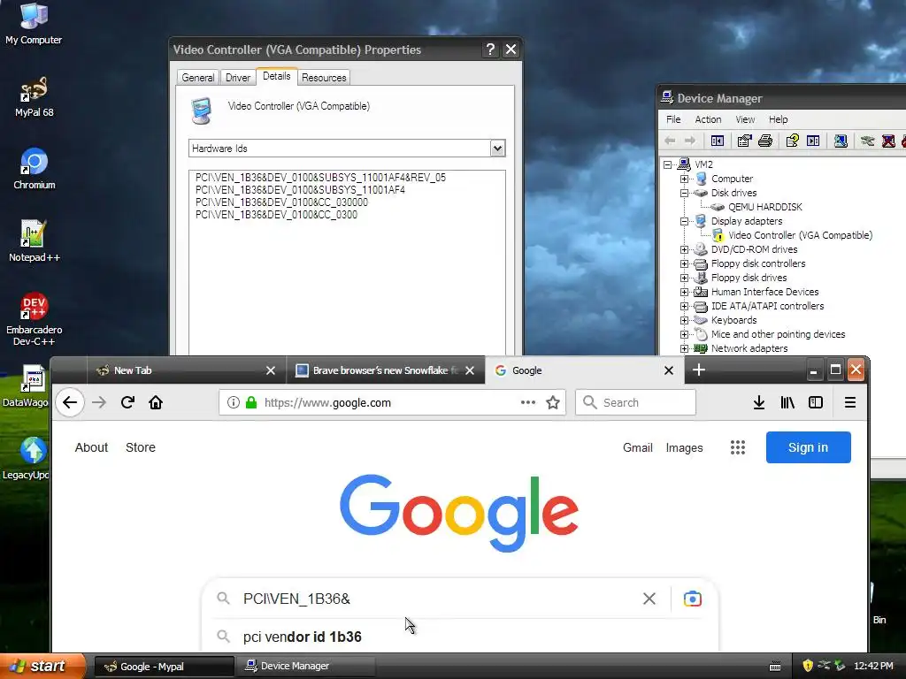Open Notepad++ desktop shortcut

(x=35, y=241)
